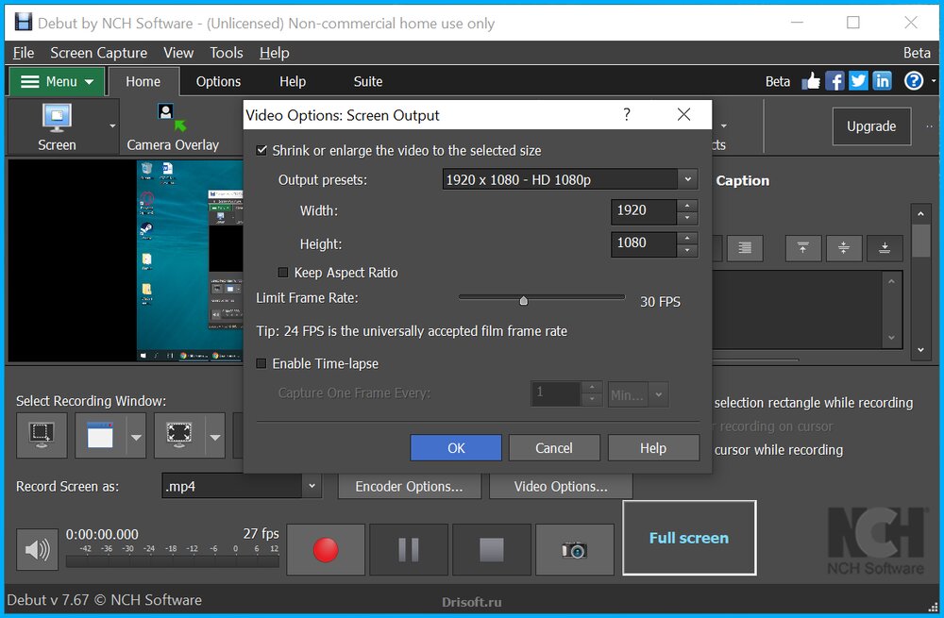Open the Output presets dropdown
The image size is (944, 618).
686,178
